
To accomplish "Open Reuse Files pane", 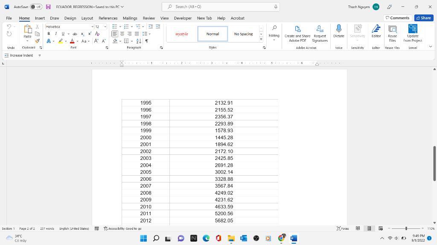I will click(x=392, y=33).
